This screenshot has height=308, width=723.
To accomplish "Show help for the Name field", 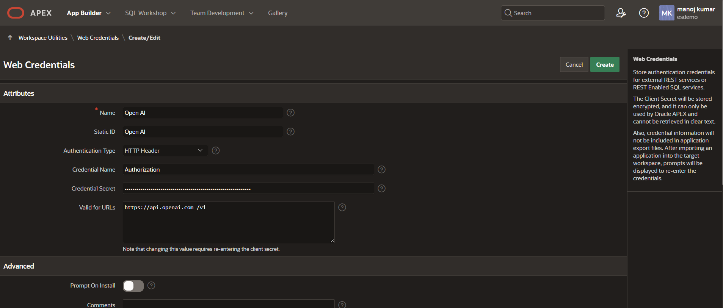I will click(290, 113).
